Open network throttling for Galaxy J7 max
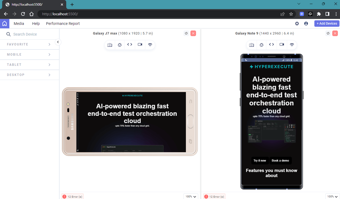The image size is (340, 199). 150,45
